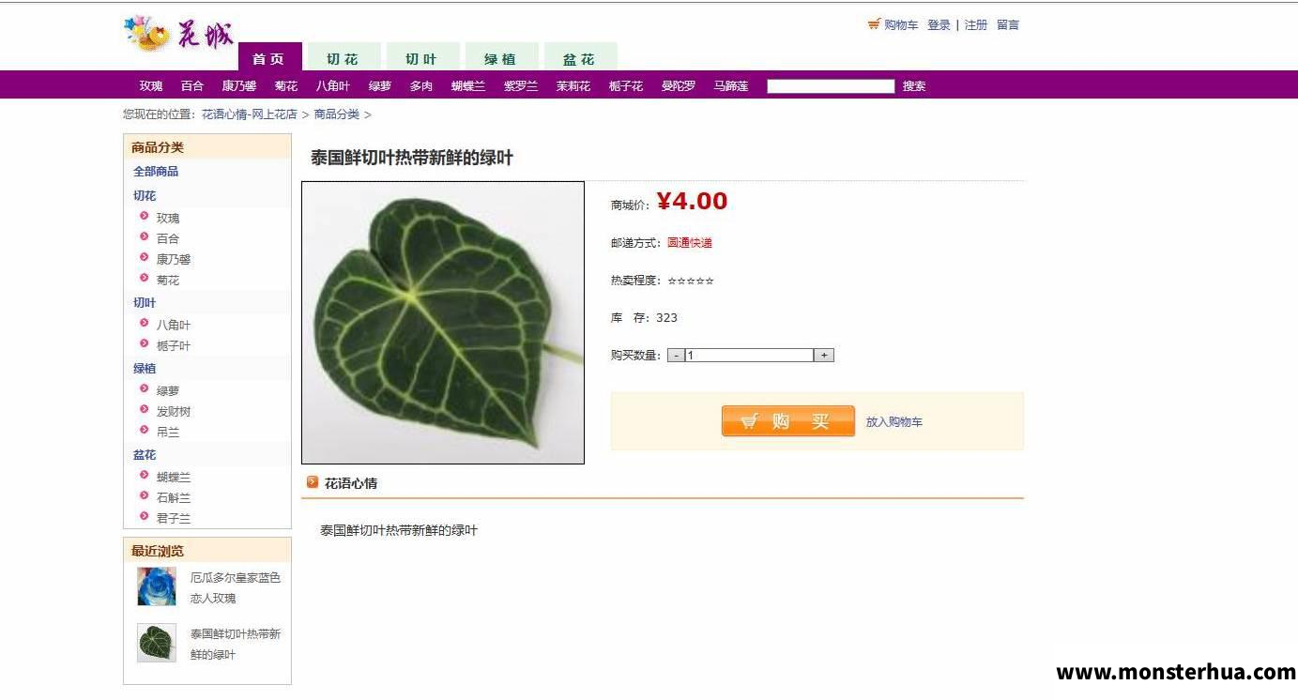Click the purchase quantity input field
The image size is (1298, 700).
749,356
